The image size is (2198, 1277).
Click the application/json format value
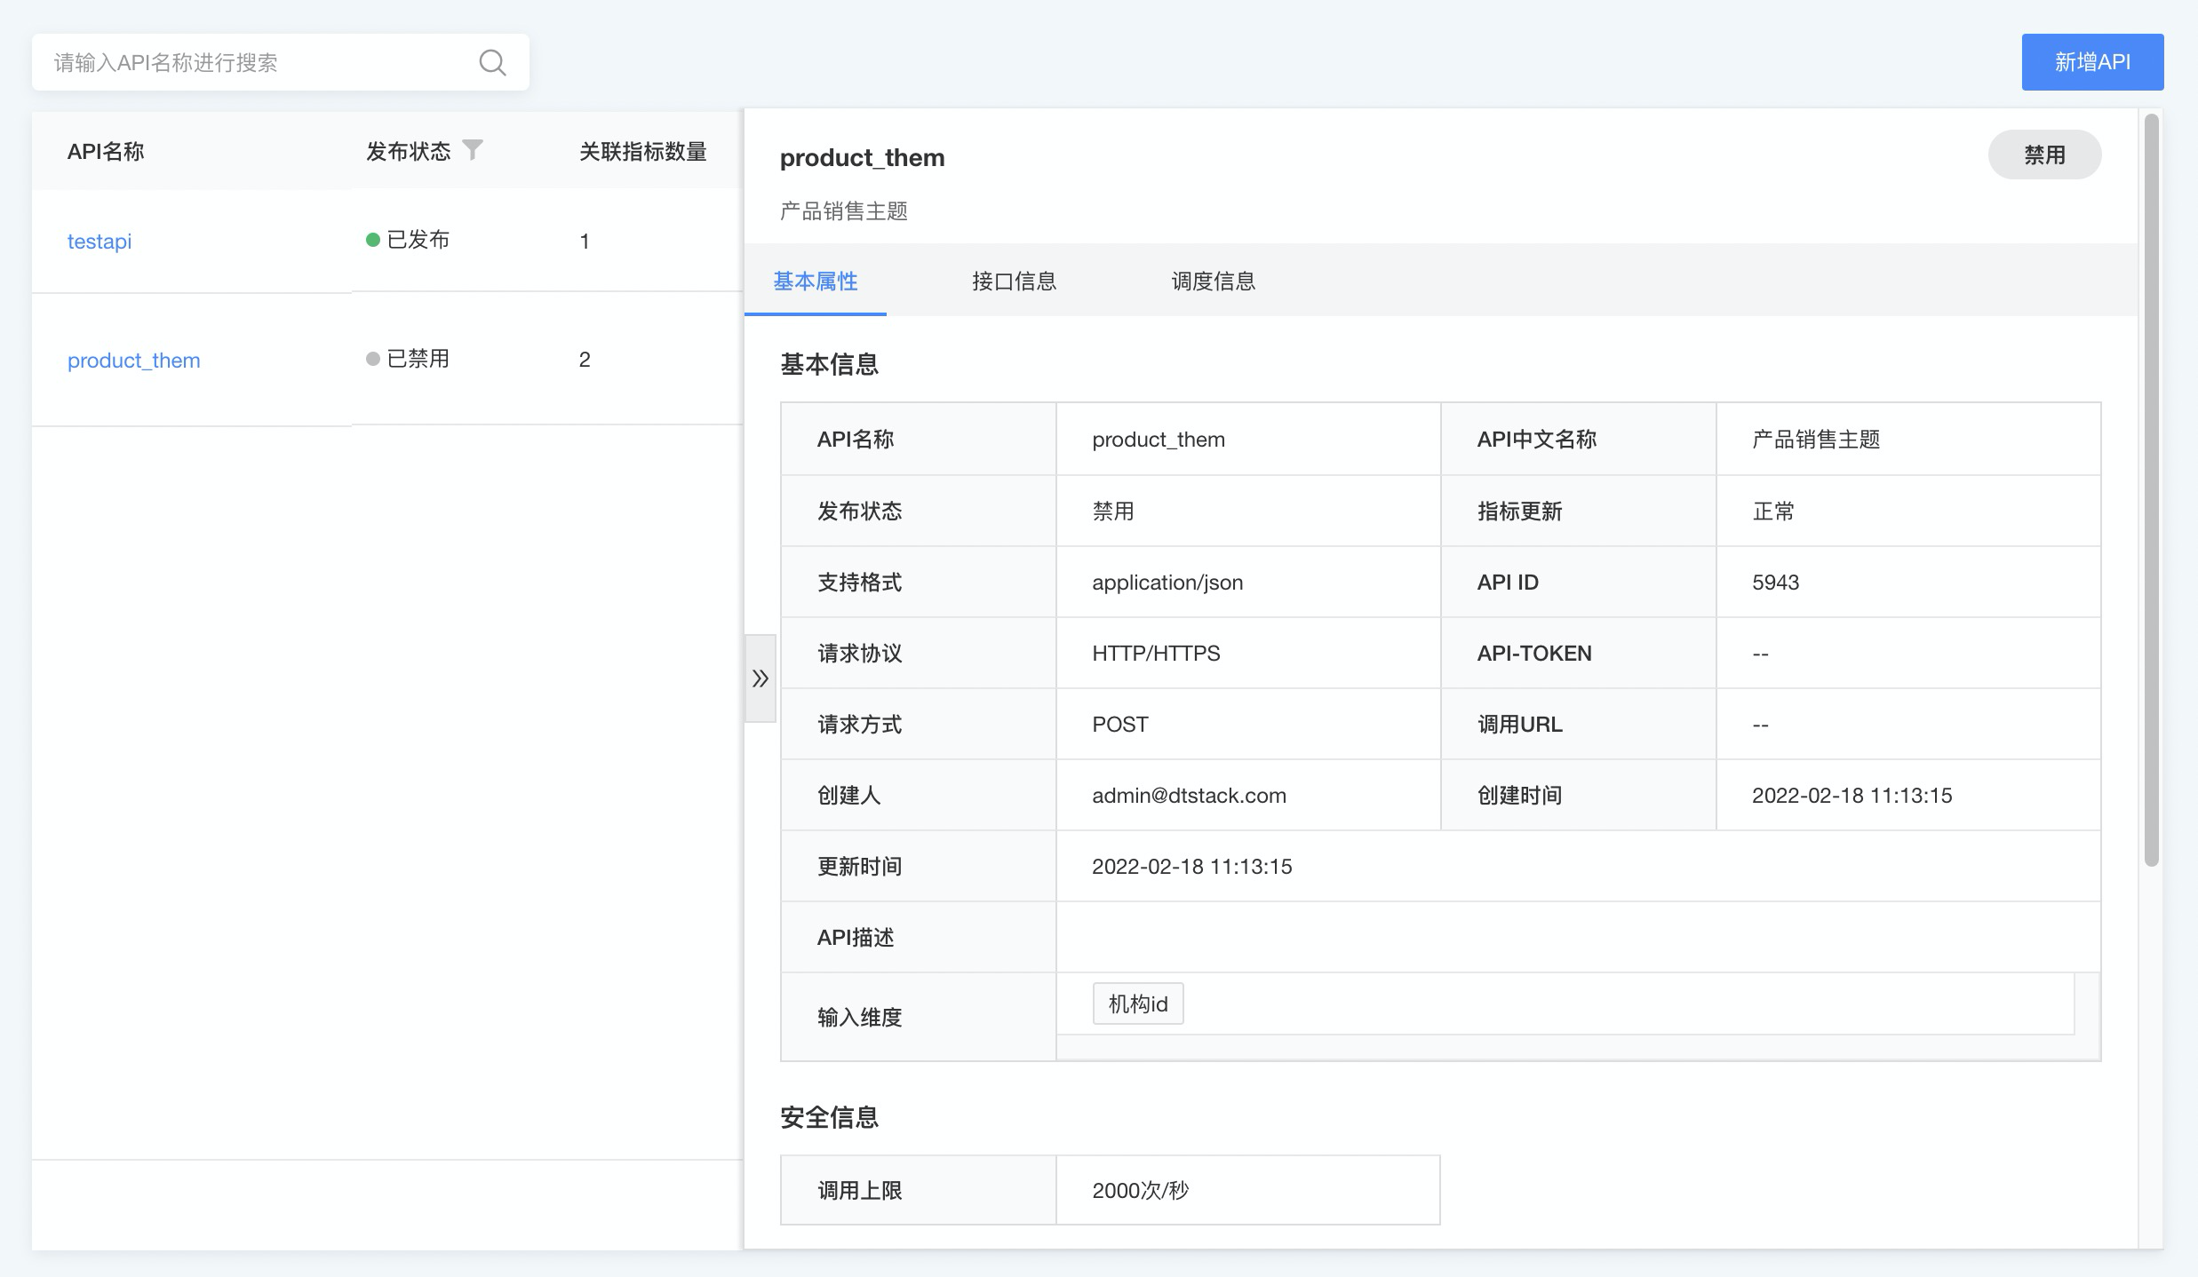click(1167, 582)
